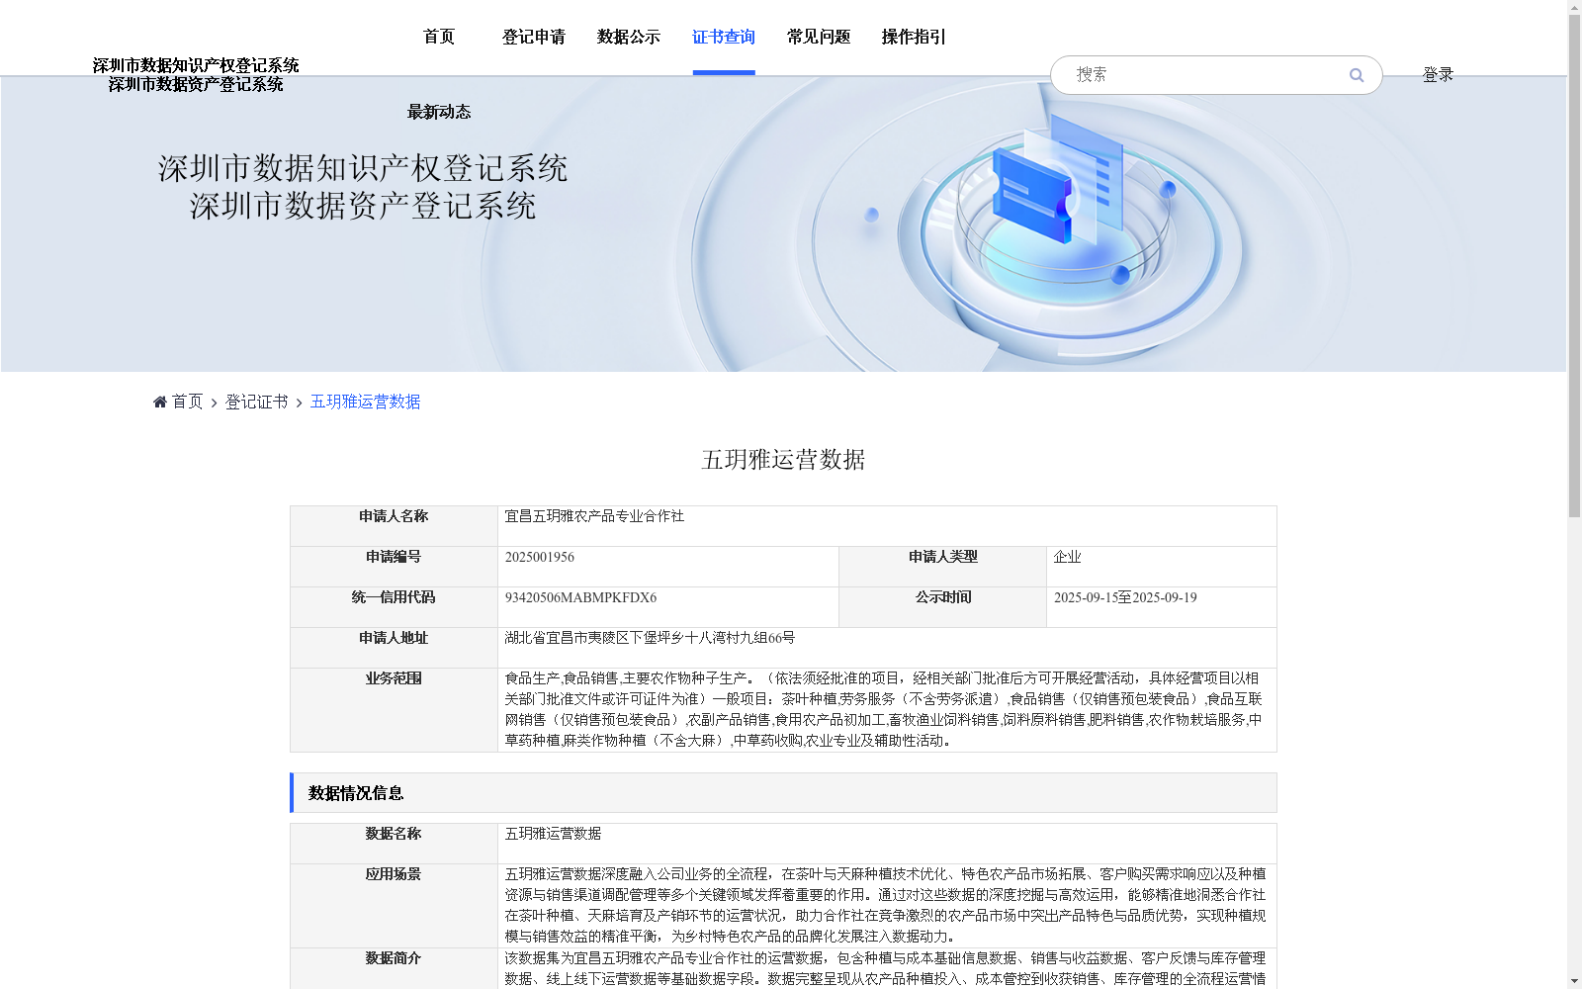1582x989 pixels.
Task: Select the 证书查询 tab
Action: coord(724,37)
